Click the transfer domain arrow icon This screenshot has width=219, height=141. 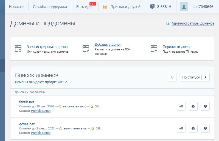154,48
